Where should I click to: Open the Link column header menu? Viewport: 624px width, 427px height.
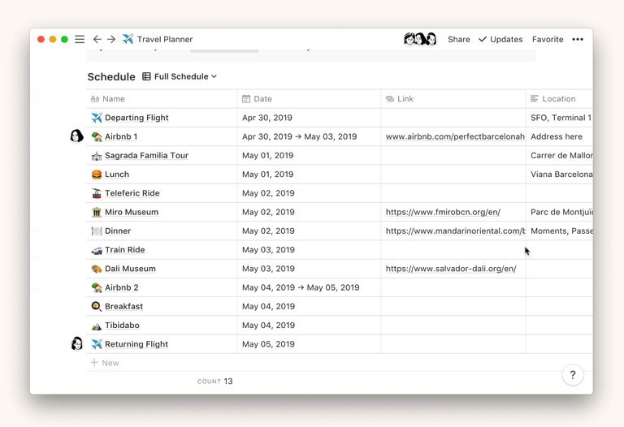(x=405, y=99)
